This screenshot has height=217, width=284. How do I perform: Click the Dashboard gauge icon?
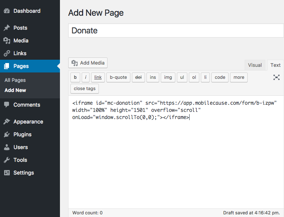[x=7, y=11]
